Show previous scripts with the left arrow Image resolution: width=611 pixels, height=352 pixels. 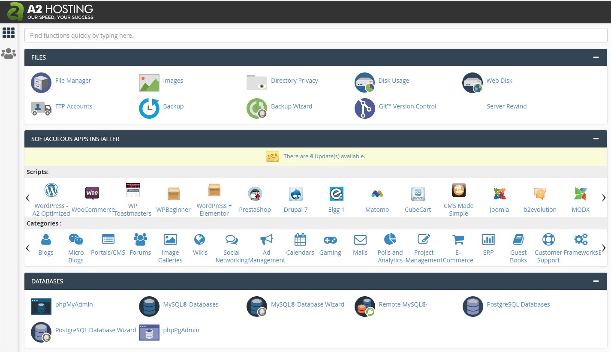28,198
